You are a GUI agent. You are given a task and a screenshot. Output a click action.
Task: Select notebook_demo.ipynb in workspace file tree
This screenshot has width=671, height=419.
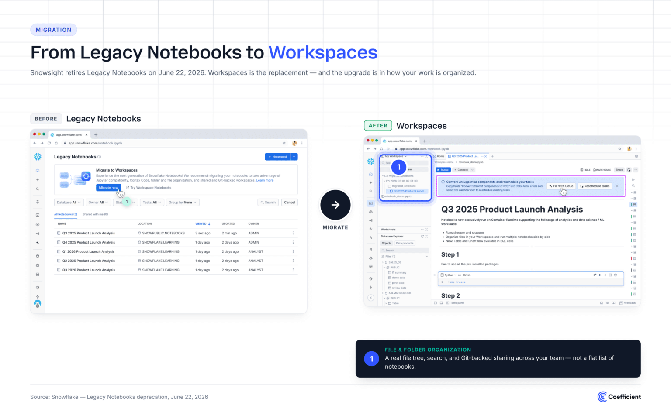[396, 196]
